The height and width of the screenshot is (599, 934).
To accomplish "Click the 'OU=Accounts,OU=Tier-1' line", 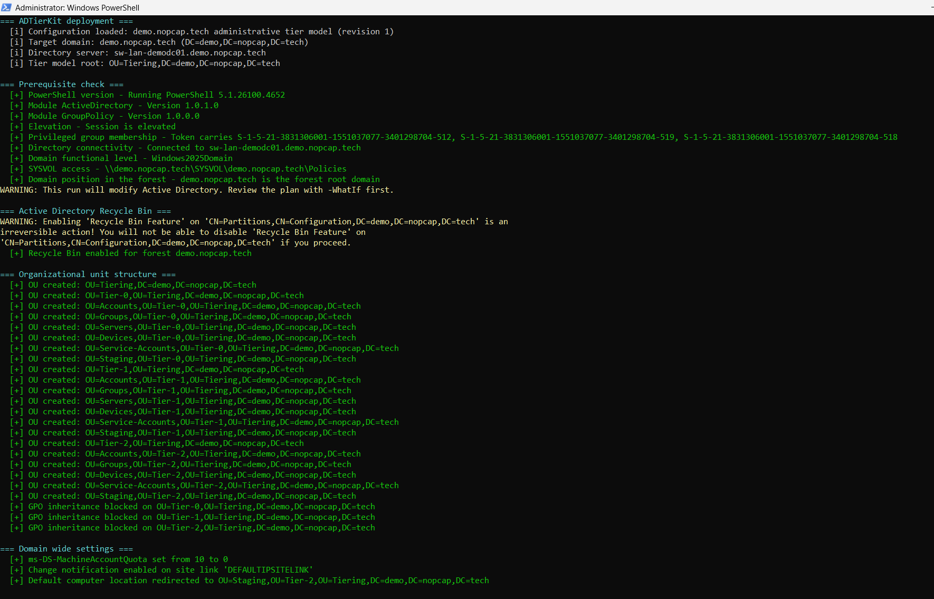I will (185, 380).
